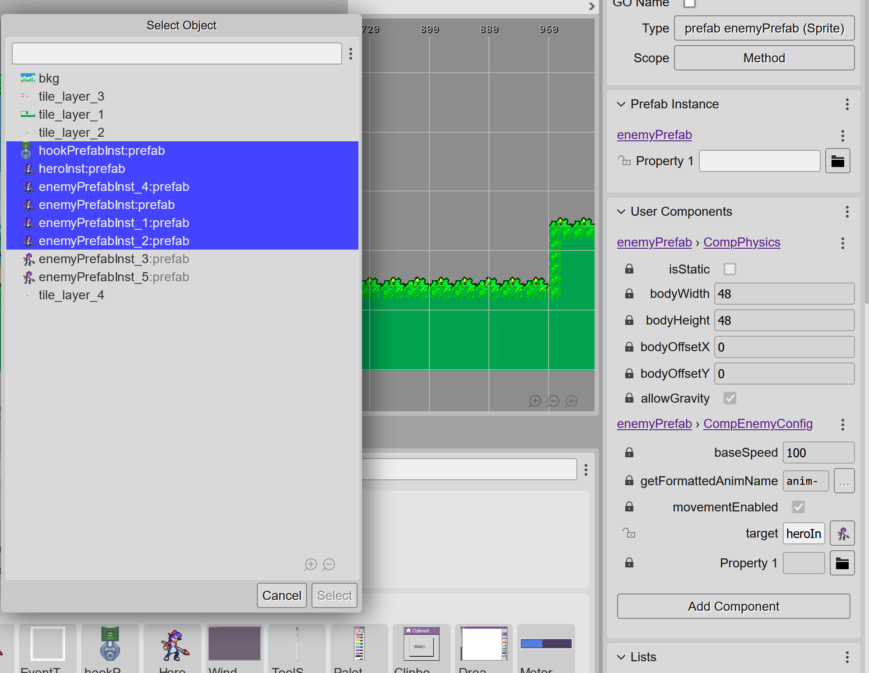
Task: Click folder icon beside Prefab Instance Property 1
Action: tap(837, 161)
